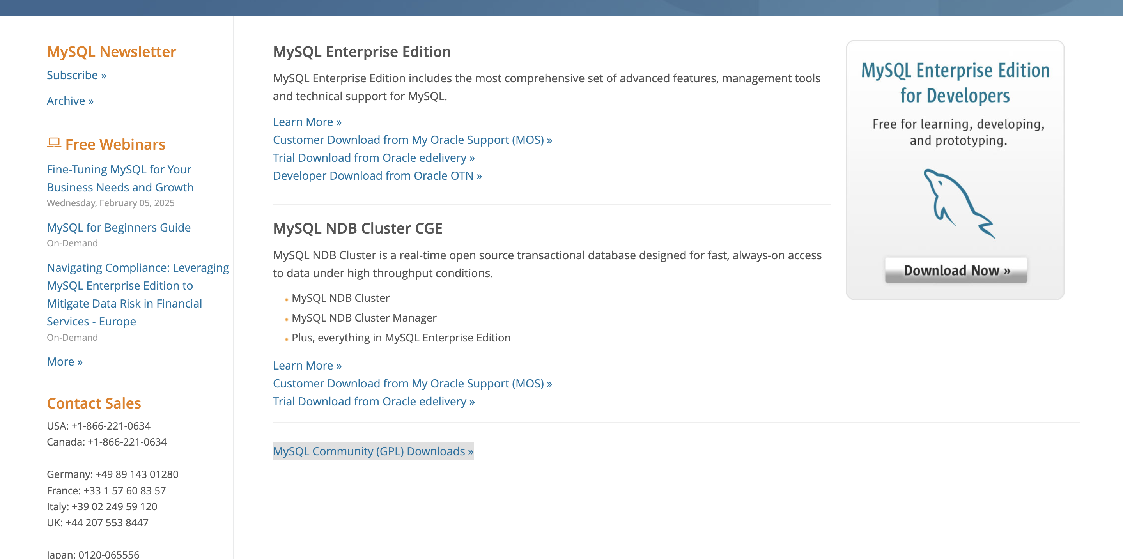
Task: Open the newsletter Archive link
Action: point(70,101)
